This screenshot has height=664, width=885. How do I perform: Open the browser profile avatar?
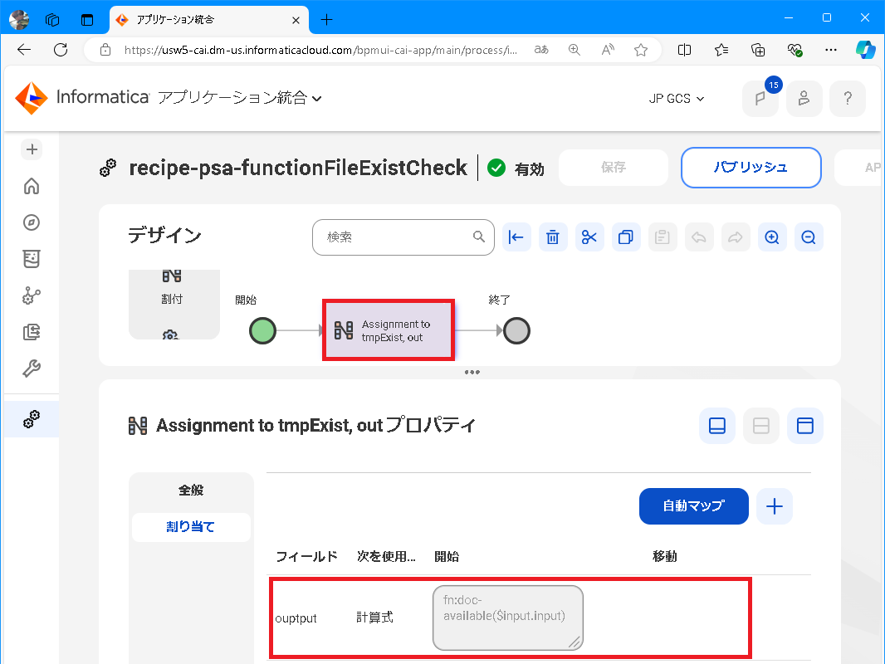coord(19,20)
